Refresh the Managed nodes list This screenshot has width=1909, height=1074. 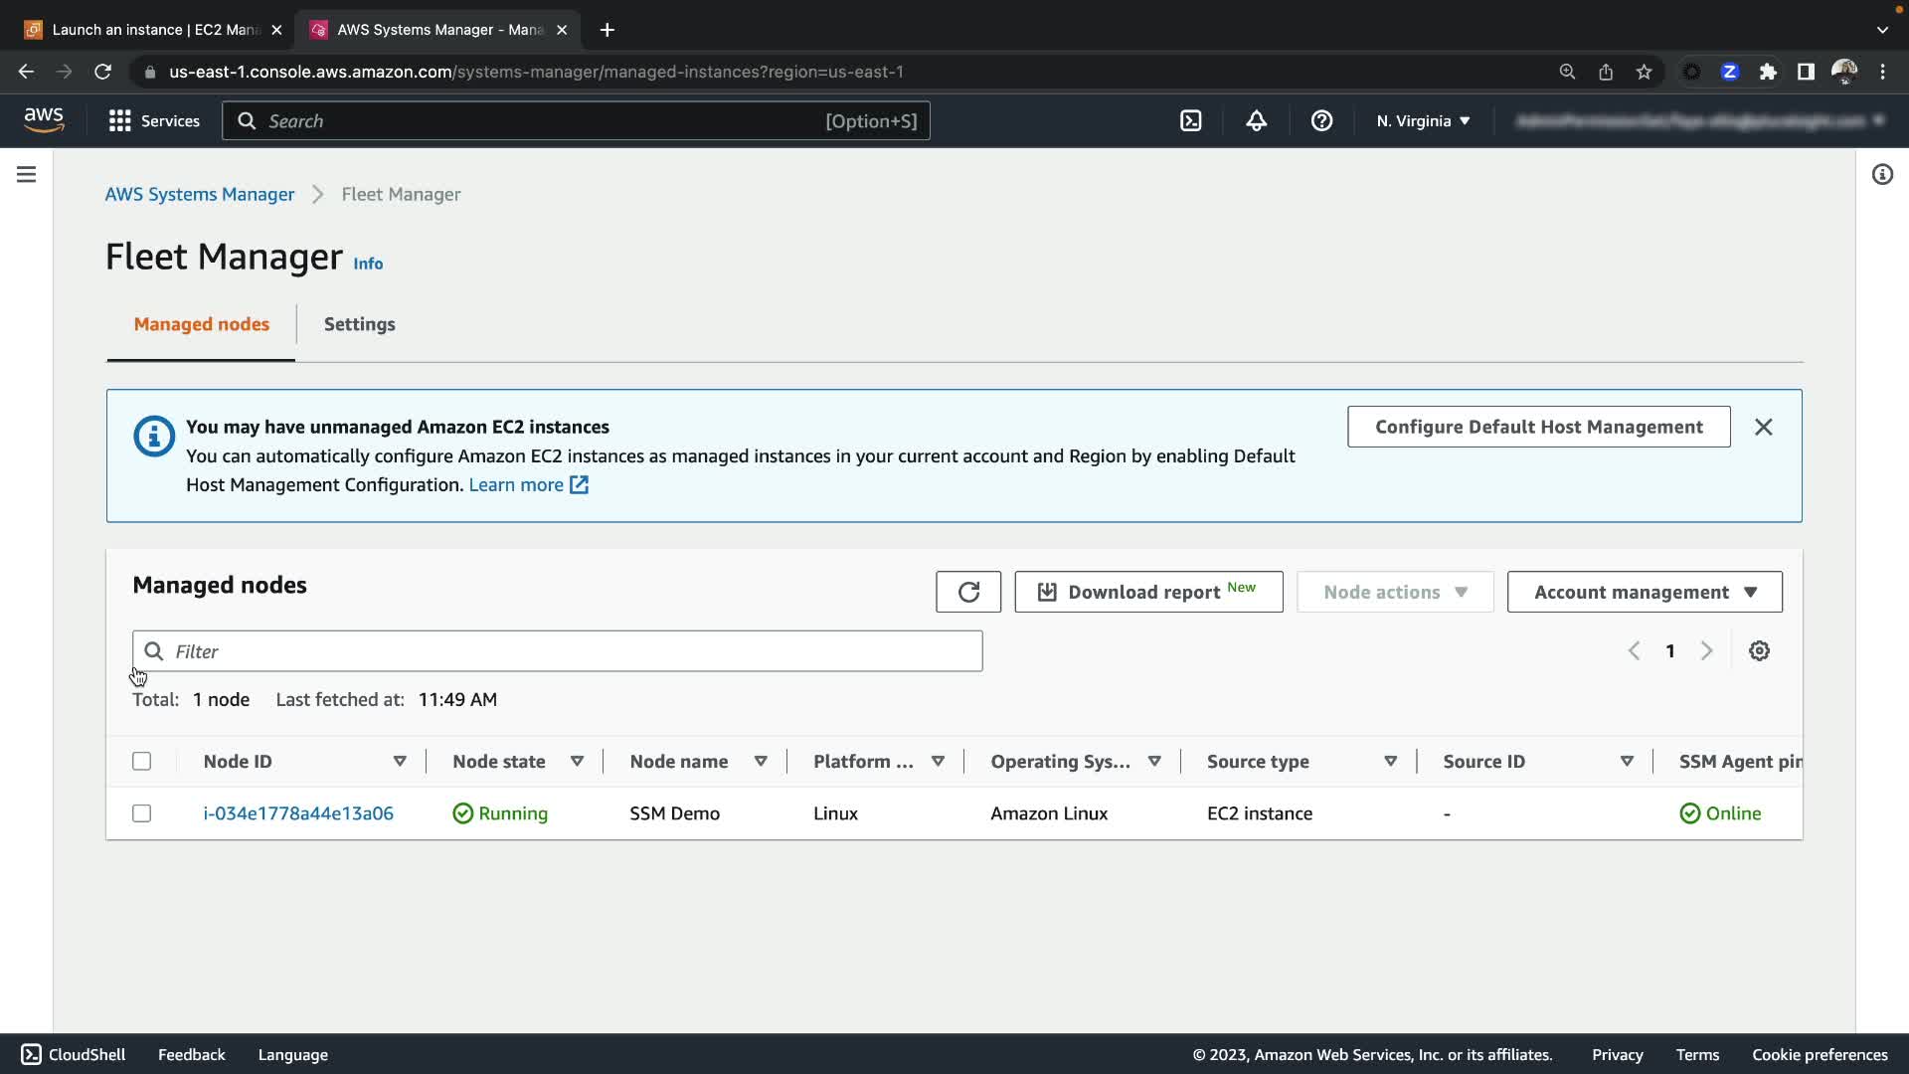(x=967, y=592)
